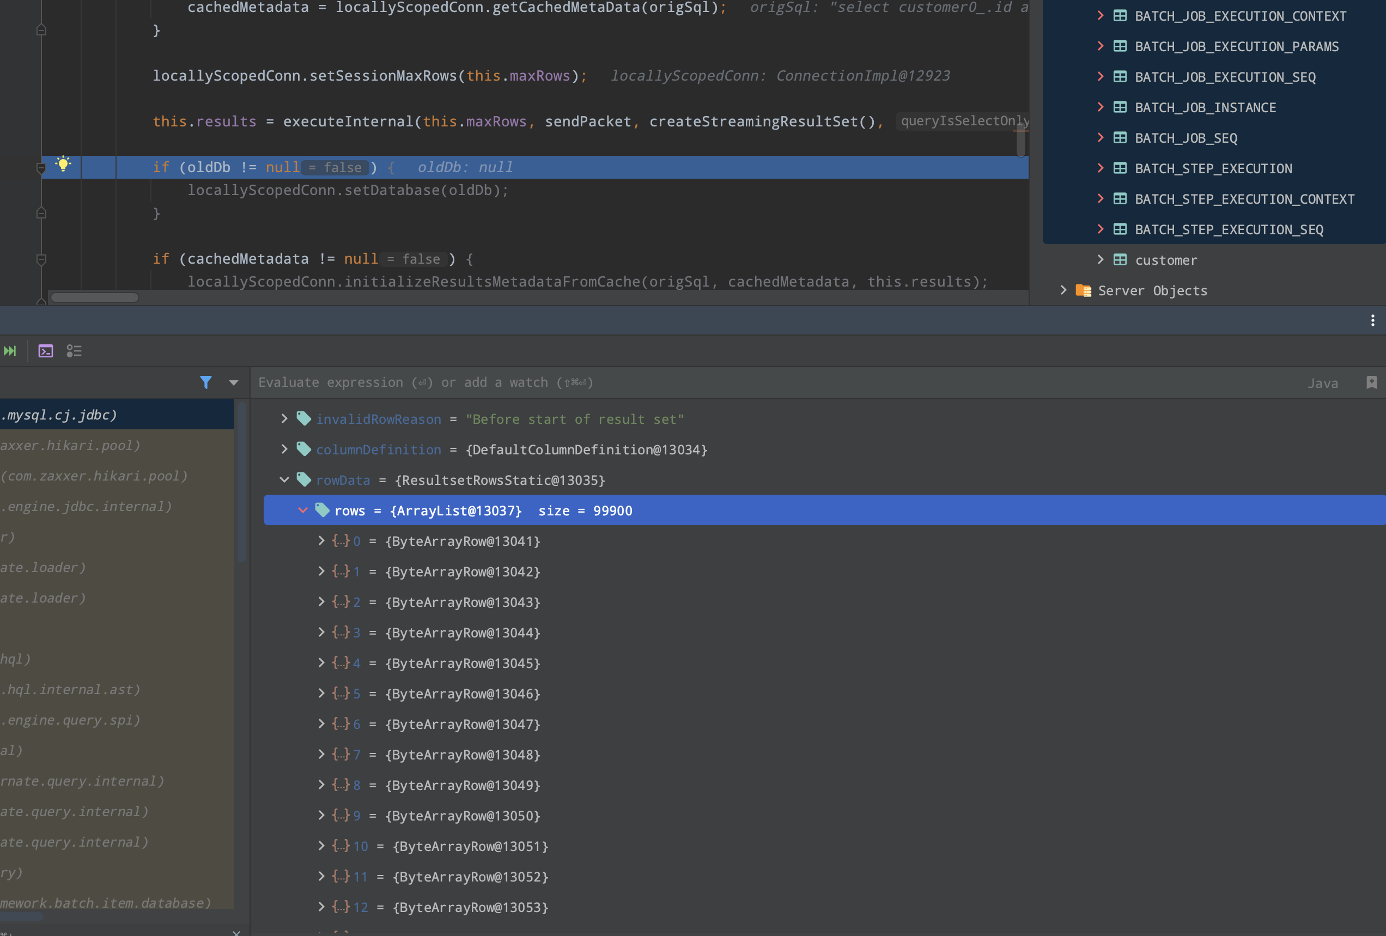Image resolution: width=1386 pixels, height=936 pixels.
Task: Click the tag icon beside invalidRowReason
Action: click(x=303, y=419)
